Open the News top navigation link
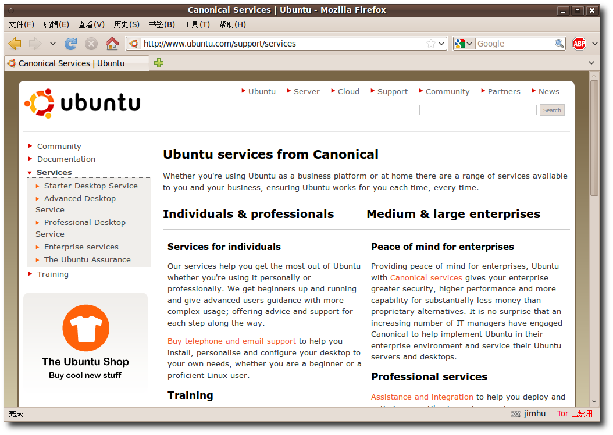 point(548,91)
